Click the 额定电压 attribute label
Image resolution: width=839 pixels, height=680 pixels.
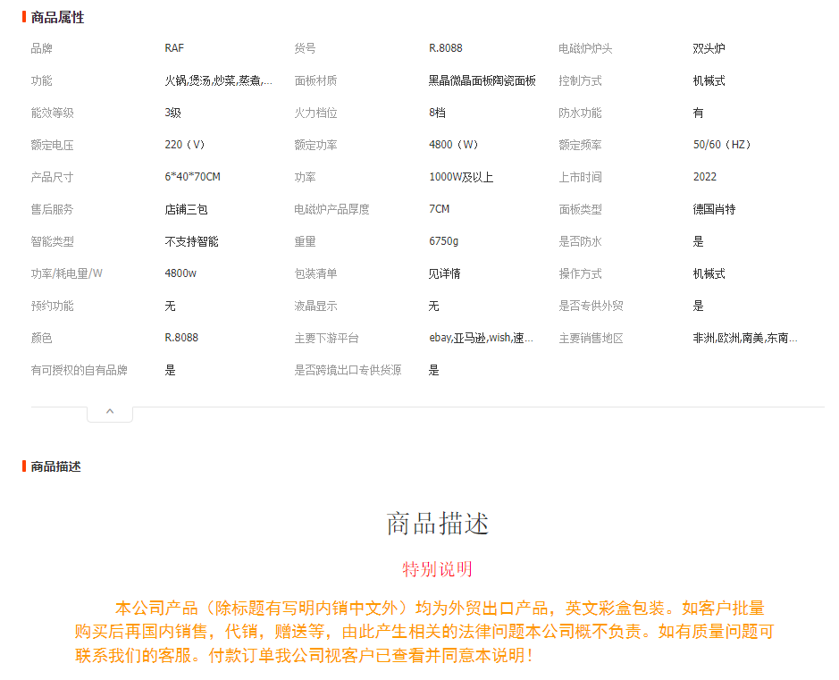point(53,145)
